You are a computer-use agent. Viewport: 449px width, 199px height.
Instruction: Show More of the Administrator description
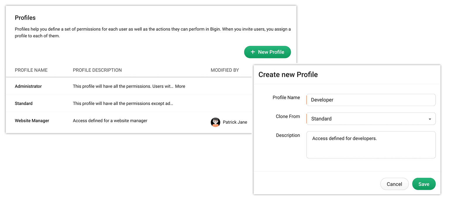click(x=180, y=86)
